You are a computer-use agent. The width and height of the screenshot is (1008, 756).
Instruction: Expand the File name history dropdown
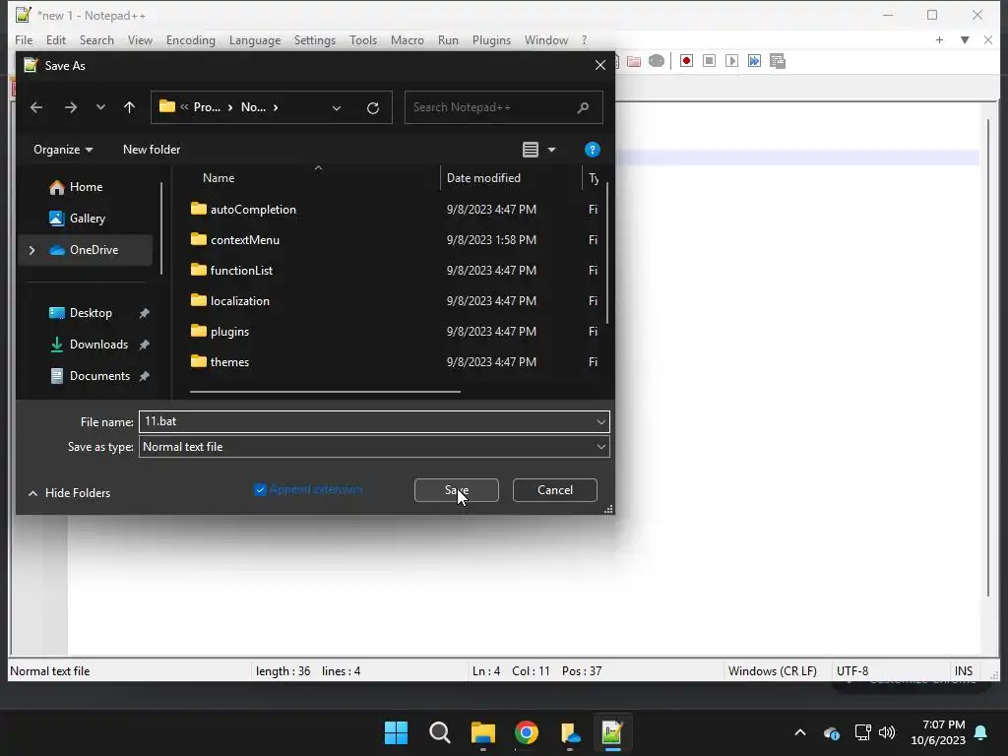point(600,421)
